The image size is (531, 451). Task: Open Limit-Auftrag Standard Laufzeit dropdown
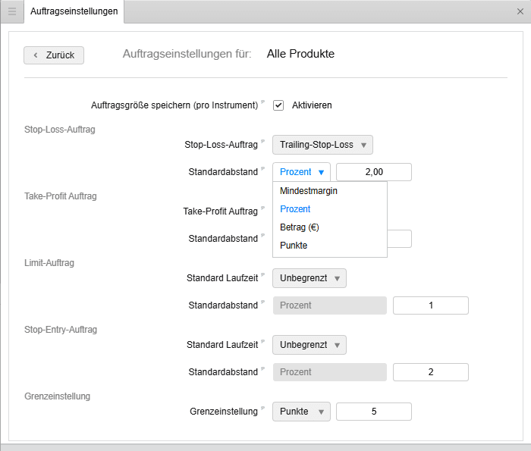[309, 278]
